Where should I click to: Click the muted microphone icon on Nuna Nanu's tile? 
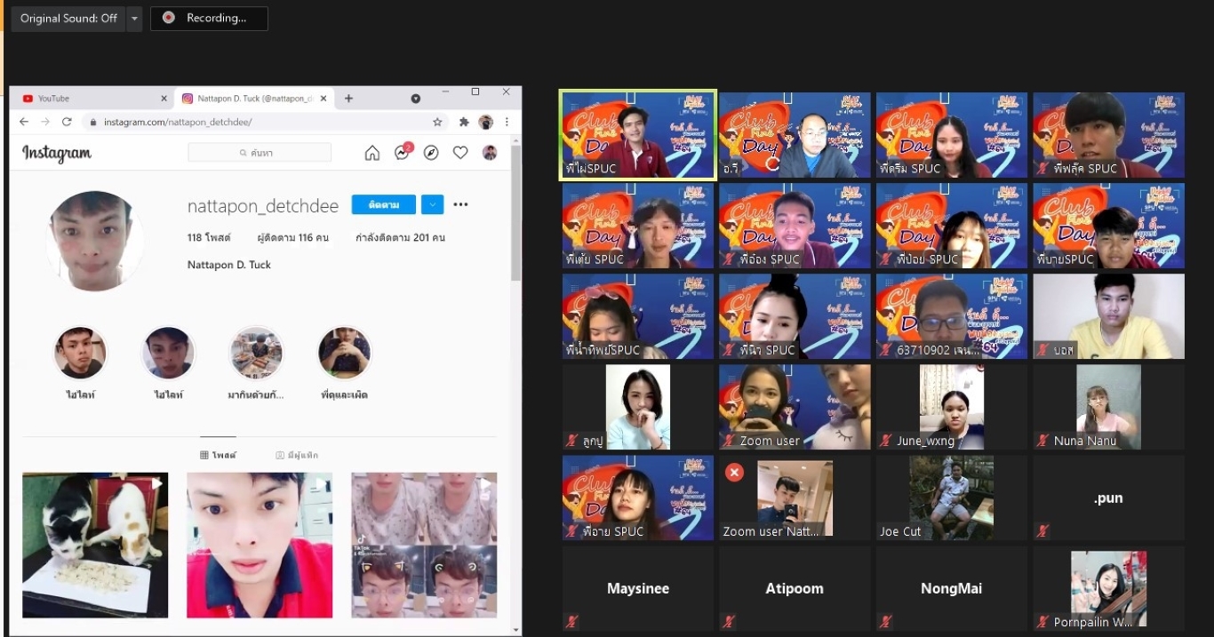pyautogui.click(x=1043, y=441)
